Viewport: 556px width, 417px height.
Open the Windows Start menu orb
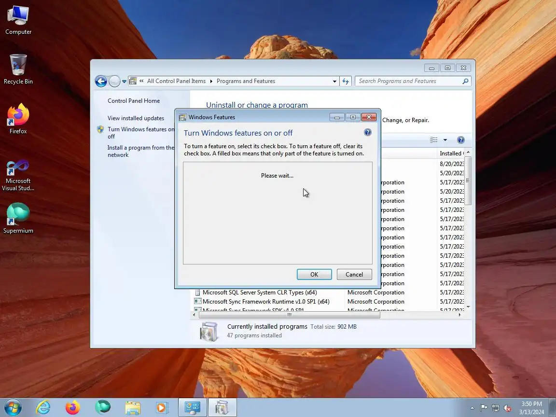point(13,407)
